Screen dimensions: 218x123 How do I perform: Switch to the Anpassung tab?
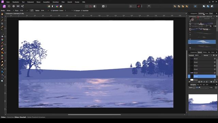tap(193, 52)
